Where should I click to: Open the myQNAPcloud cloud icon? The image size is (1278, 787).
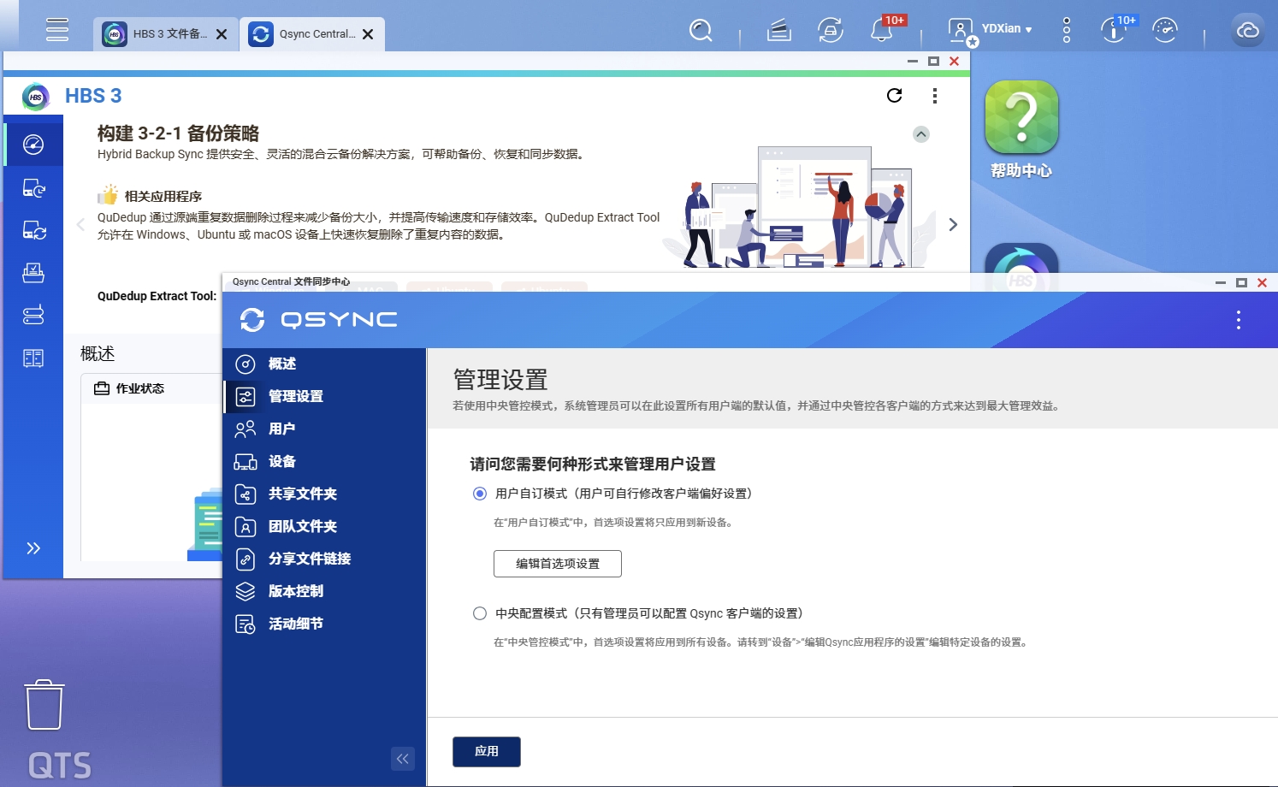pyautogui.click(x=1248, y=31)
